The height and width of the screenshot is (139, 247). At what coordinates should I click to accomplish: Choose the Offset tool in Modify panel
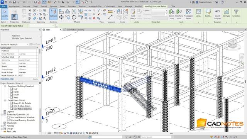[68, 12]
